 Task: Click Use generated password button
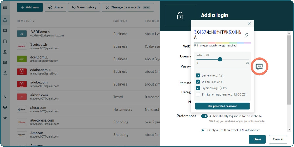(x=222, y=106)
